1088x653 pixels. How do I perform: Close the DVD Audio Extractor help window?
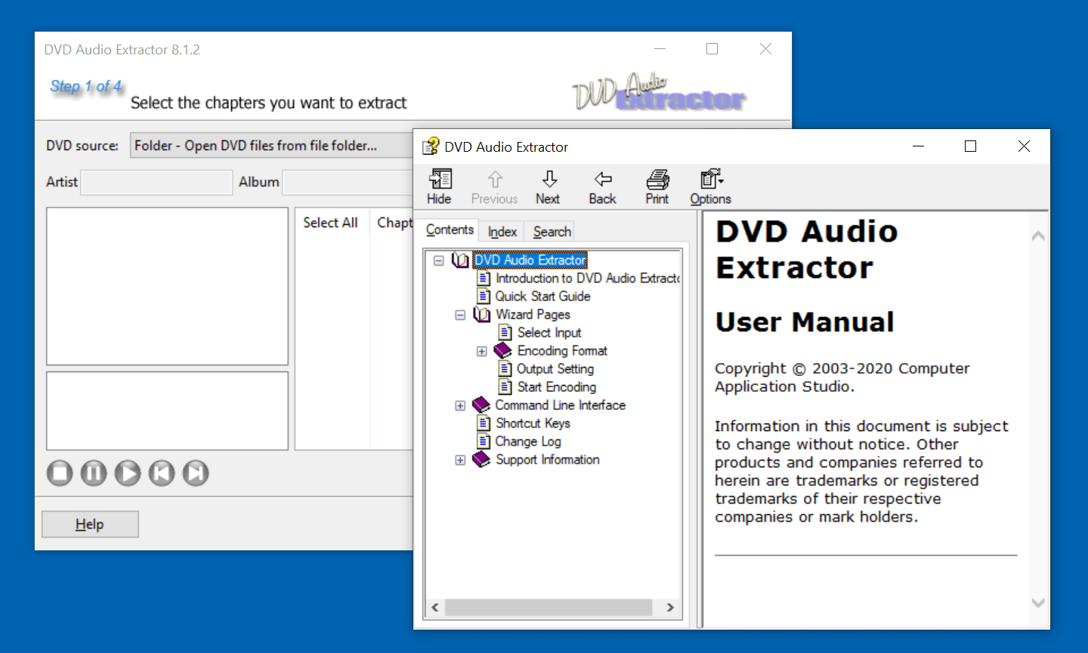(1024, 146)
